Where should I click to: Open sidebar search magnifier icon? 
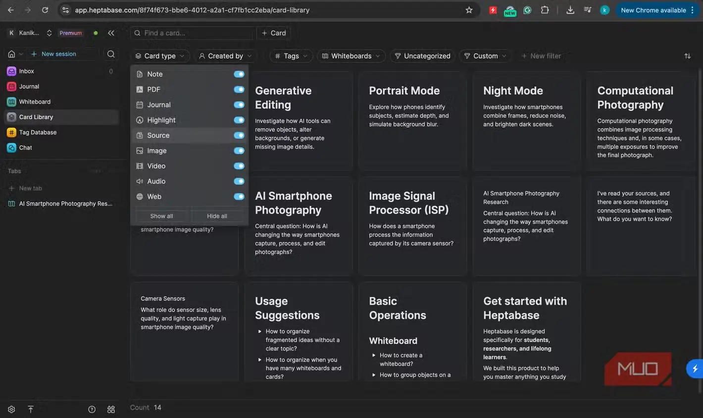point(111,54)
